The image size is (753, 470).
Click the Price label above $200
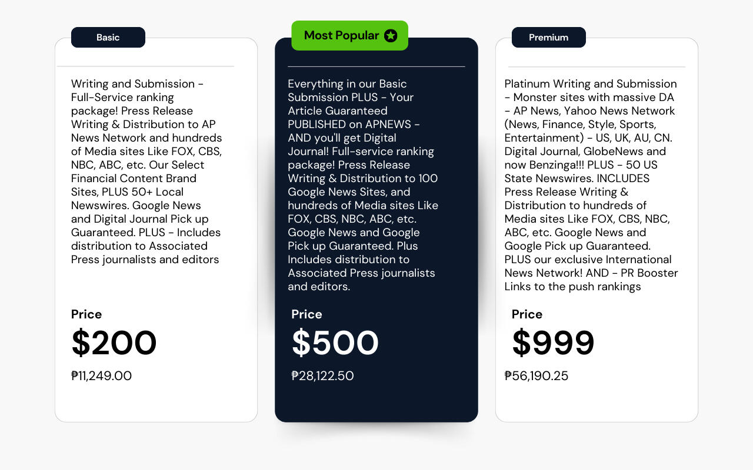(x=86, y=314)
